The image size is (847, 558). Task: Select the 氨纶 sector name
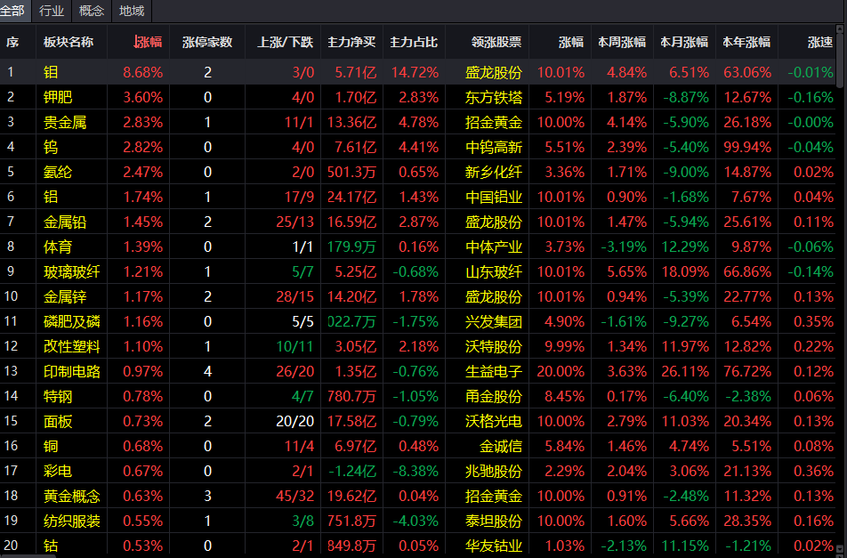58,172
